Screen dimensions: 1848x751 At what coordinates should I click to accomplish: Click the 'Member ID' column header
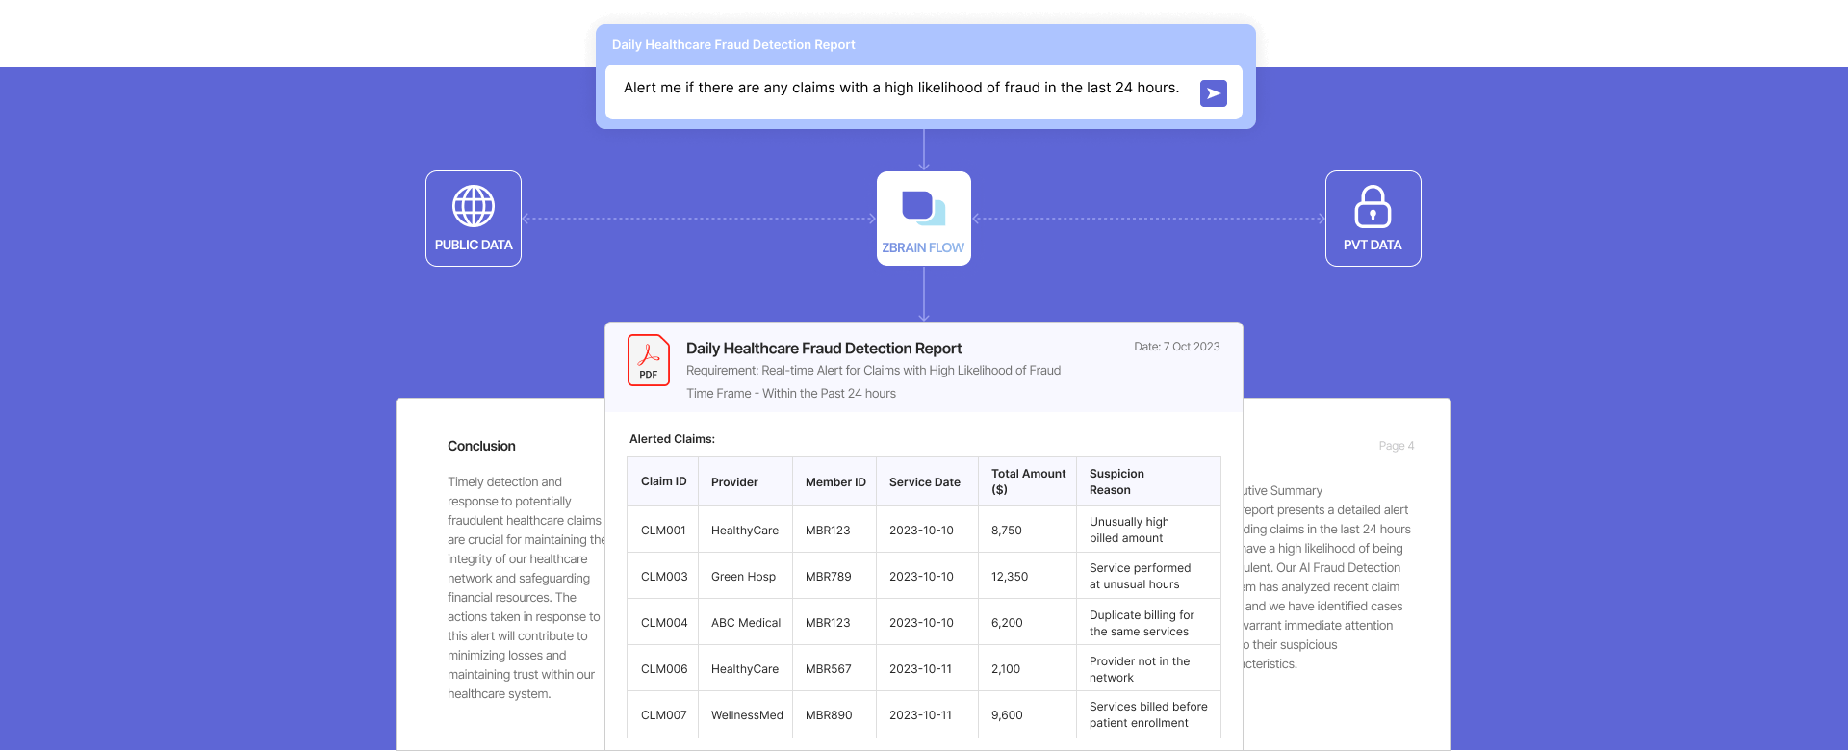(x=835, y=482)
